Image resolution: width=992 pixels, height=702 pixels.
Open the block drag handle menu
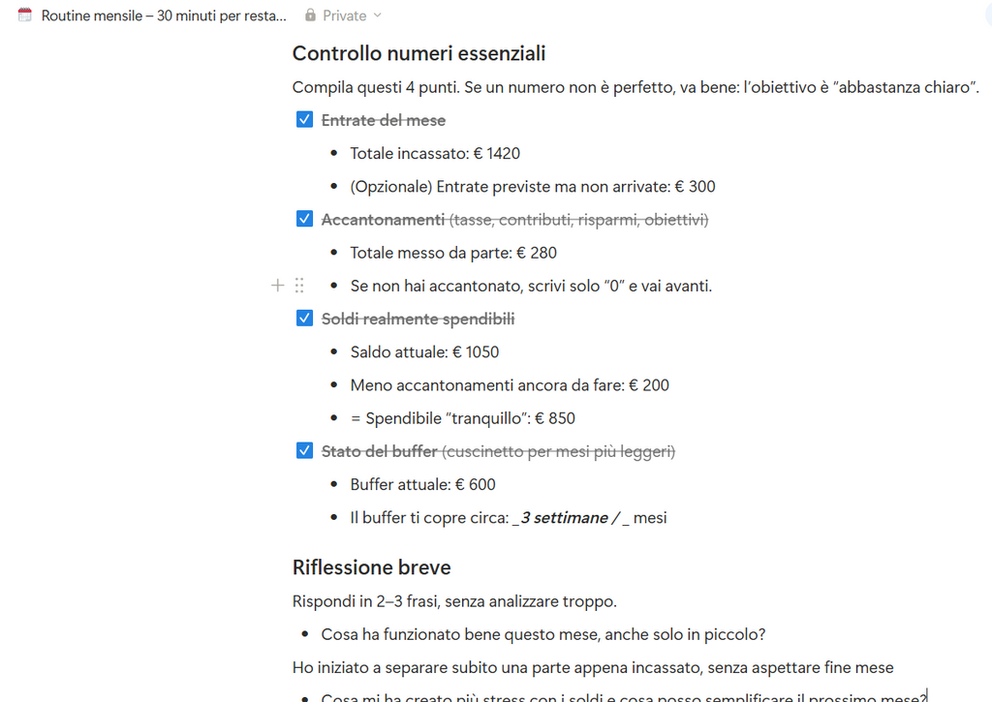(x=299, y=285)
